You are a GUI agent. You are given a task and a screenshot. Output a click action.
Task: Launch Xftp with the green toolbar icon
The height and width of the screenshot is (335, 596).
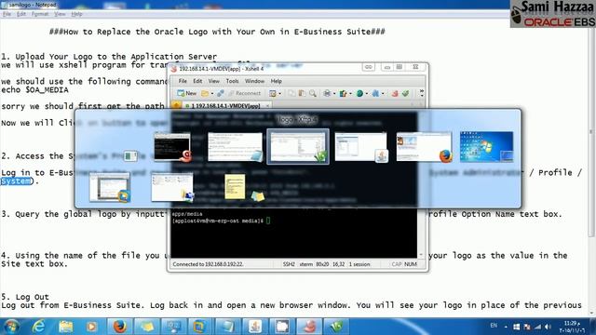406,93
